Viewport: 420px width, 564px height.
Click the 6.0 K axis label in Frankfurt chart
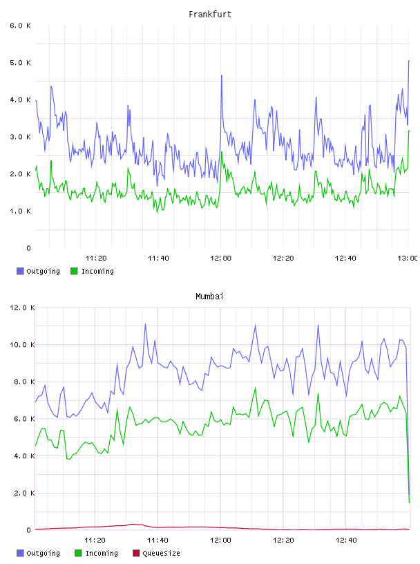[x=20, y=26]
